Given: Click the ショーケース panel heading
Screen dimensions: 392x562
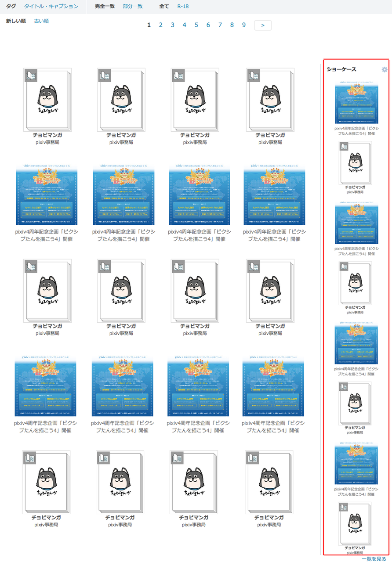Looking at the screenshot, I should [341, 69].
